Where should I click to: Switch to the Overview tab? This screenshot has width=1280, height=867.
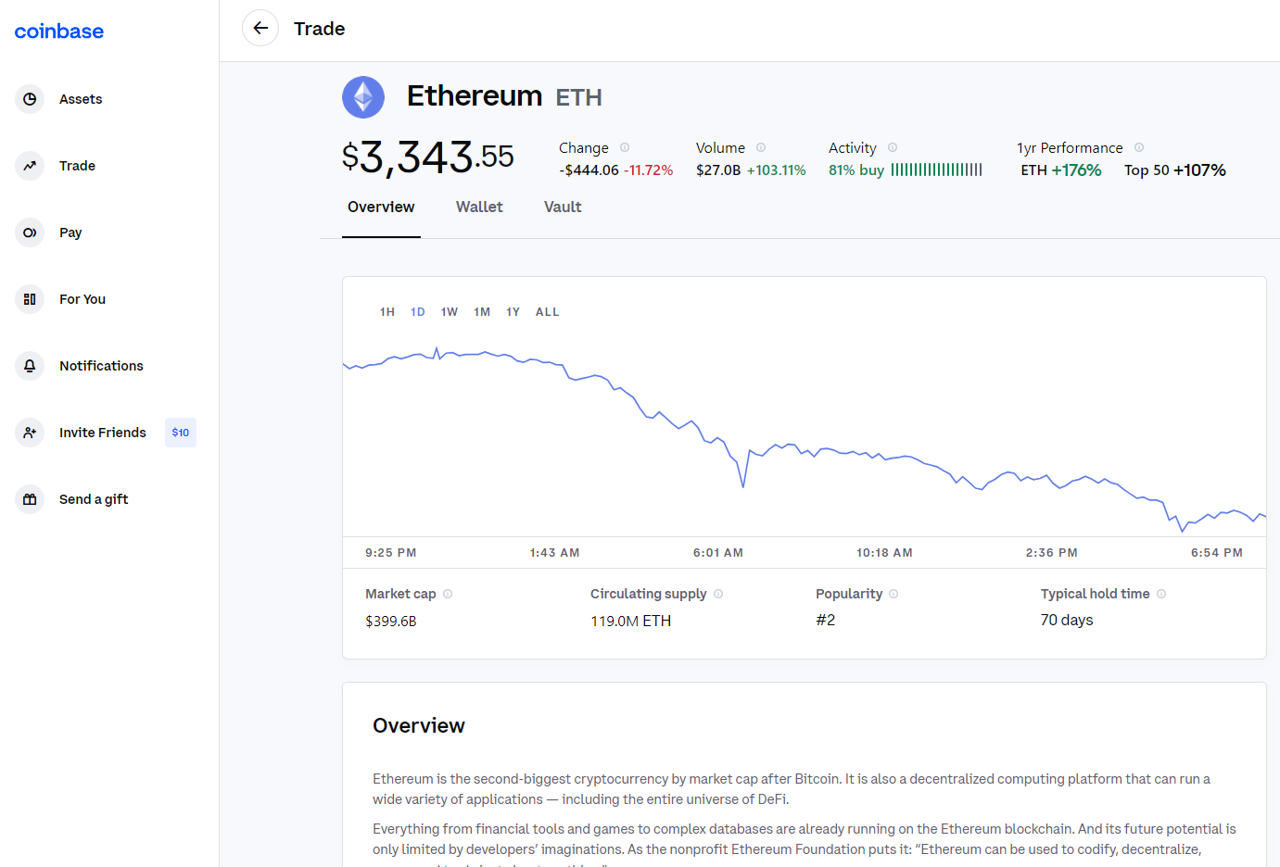(381, 207)
